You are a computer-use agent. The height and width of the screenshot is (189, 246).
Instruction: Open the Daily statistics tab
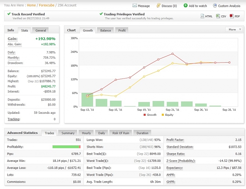click(102, 133)
